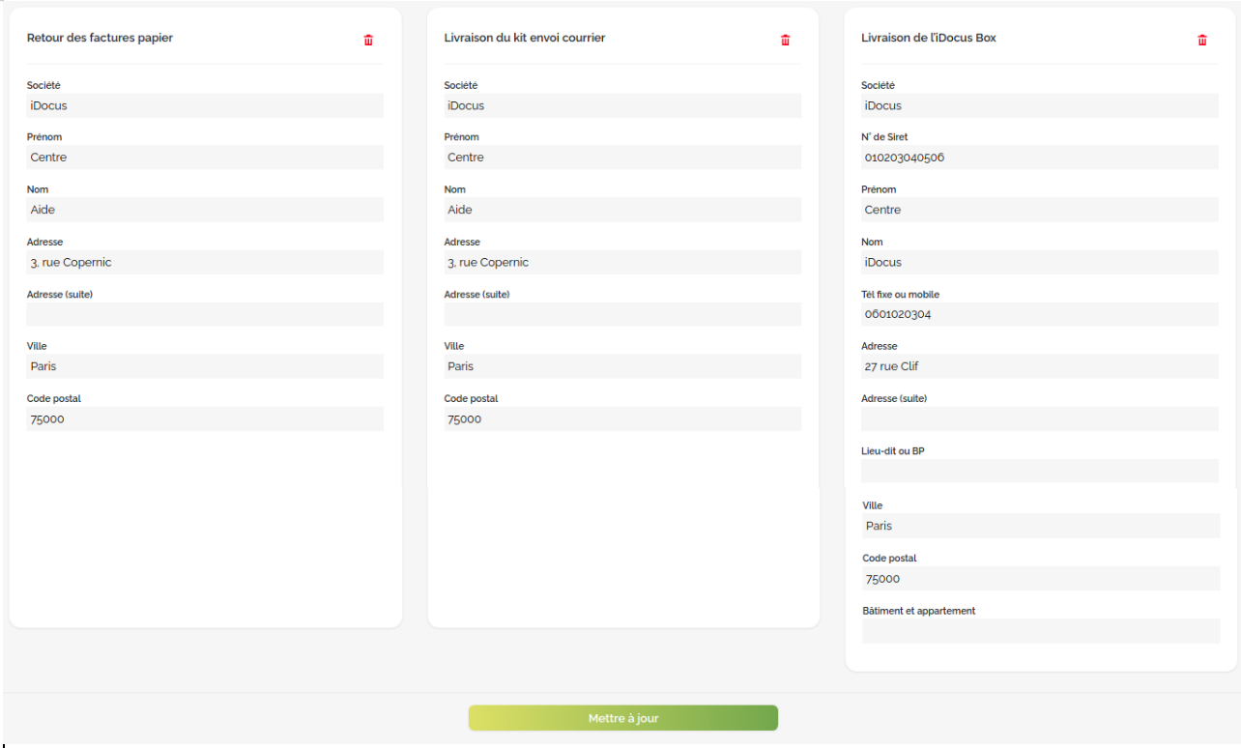1241x748 pixels.
Task: Edit Nom field 'iDocus' in iDocus Box card
Action: pyautogui.click(x=1040, y=262)
